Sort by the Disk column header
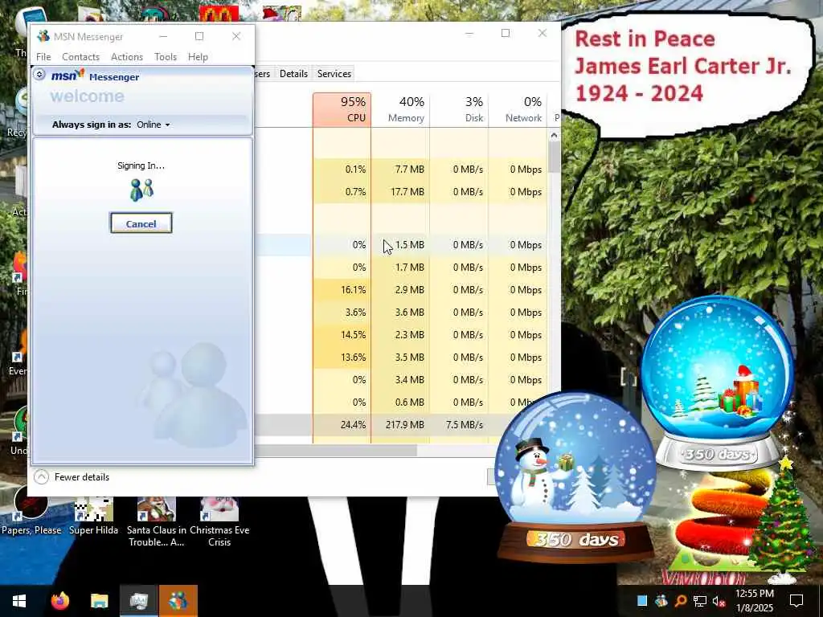This screenshot has width=823, height=617. (460, 109)
